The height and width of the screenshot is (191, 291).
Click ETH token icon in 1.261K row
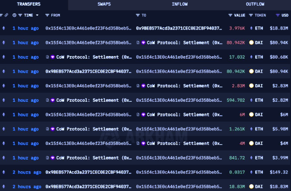[x=251, y=129]
